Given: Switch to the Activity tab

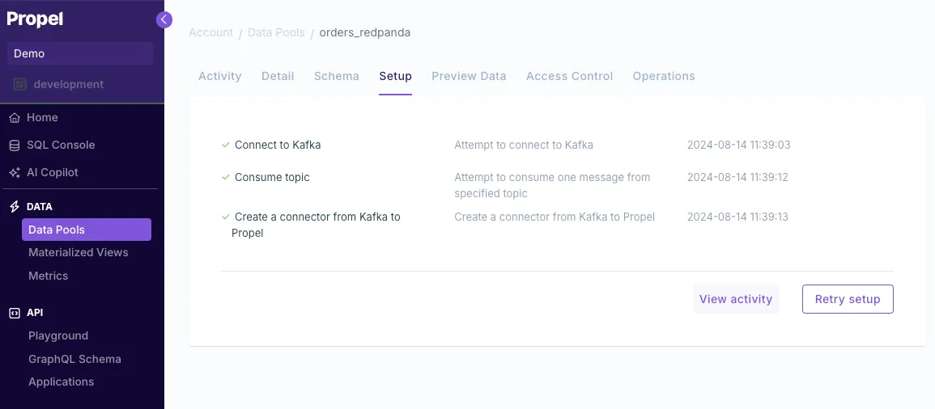Looking at the screenshot, I should 220,76.
